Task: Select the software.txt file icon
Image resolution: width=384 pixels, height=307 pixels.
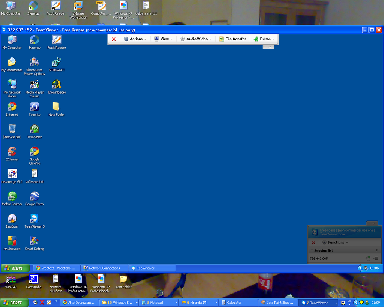Action: [34, 176]
